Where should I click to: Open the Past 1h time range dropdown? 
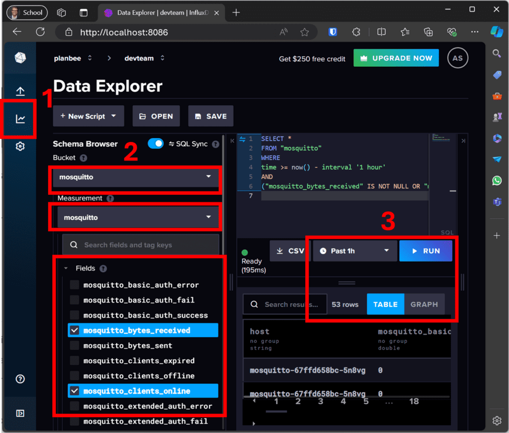tap(354, 251)
